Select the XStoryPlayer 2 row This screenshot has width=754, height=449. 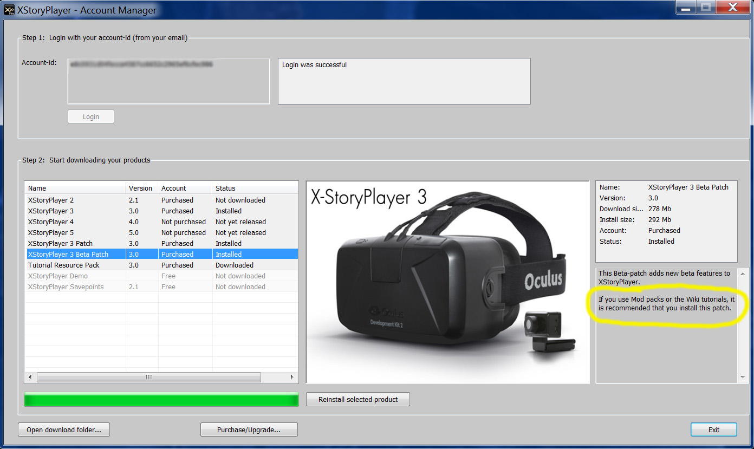[161, 200]
